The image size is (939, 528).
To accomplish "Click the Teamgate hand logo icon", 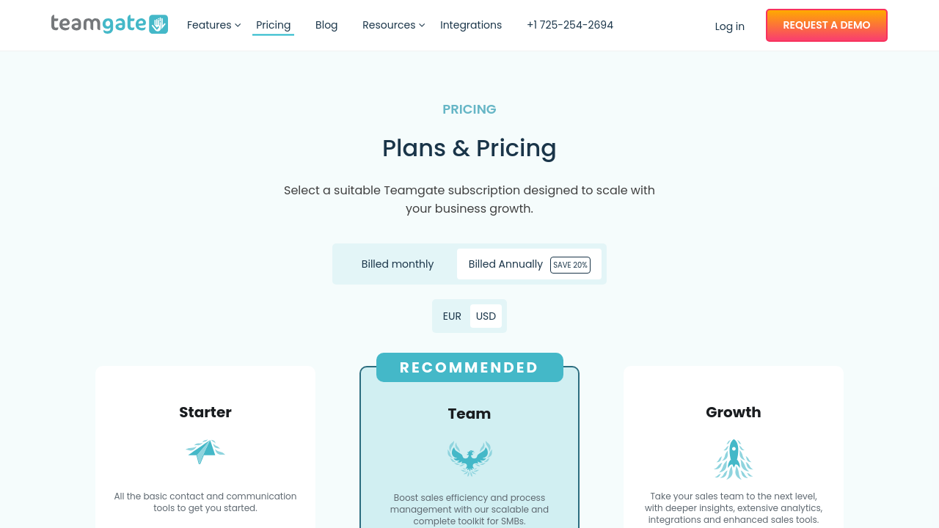I will (158, 24).
